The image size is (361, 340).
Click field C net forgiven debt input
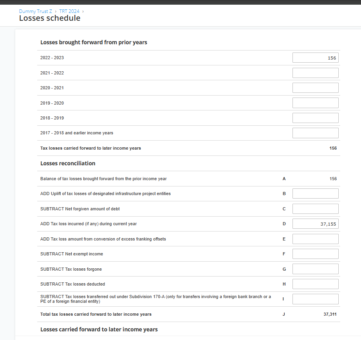pos(316,209)
